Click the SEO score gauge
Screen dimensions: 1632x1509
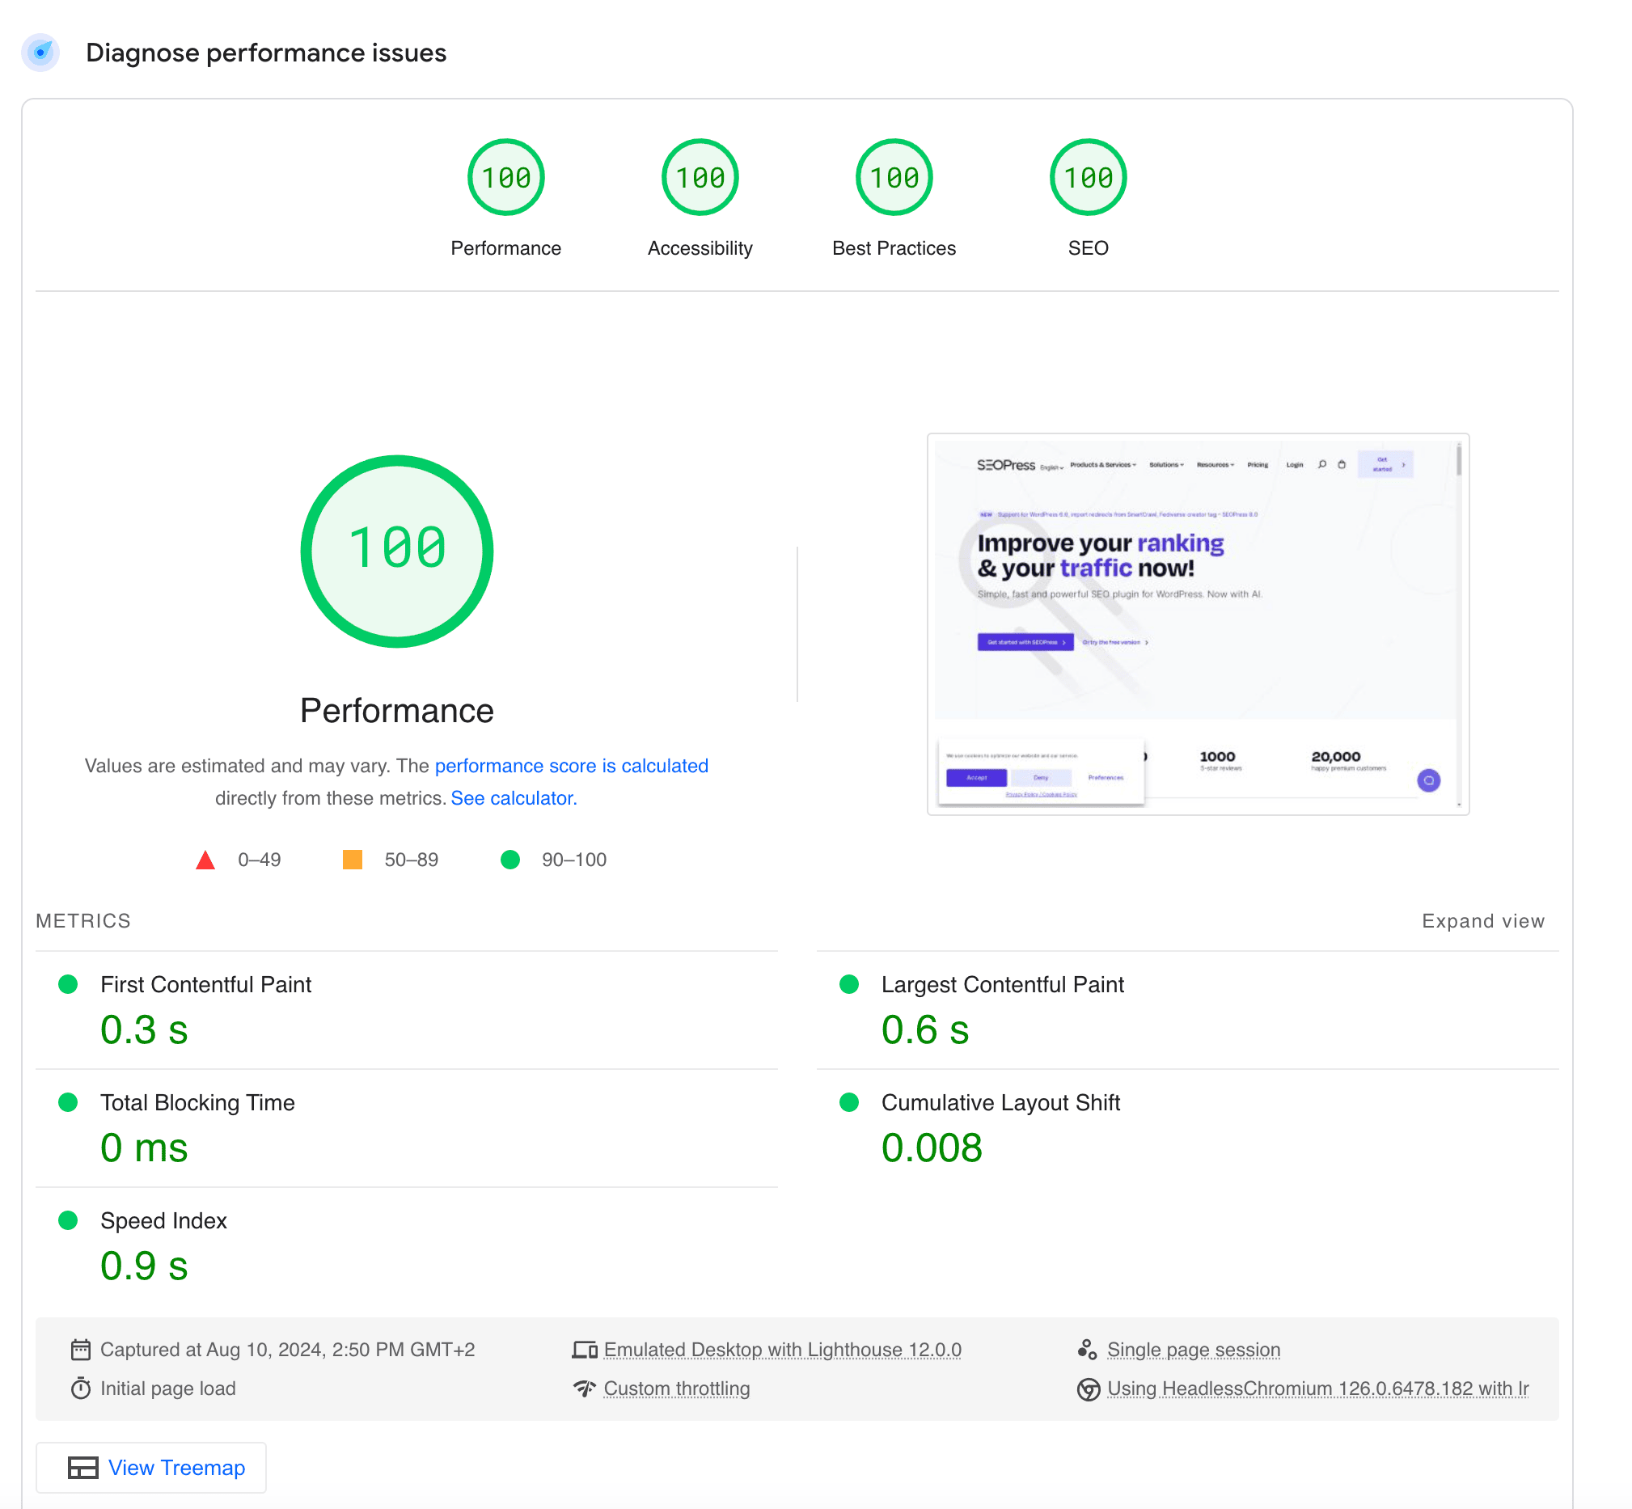pos(1088,177)
